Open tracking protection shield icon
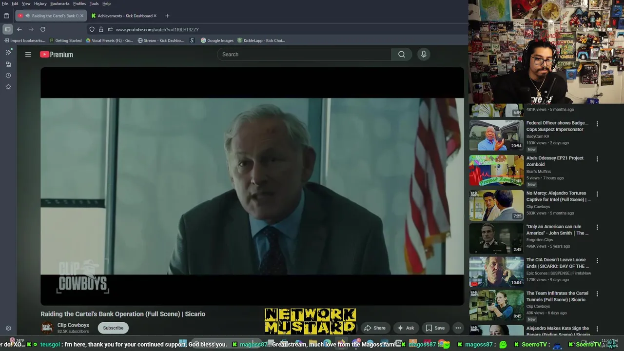The image size is (624, 351). click(92, 29)
